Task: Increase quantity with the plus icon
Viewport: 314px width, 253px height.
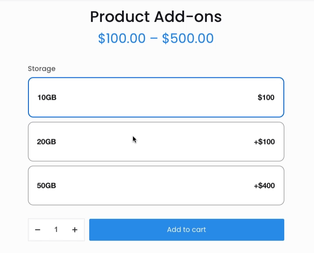Action: [75, 230]
